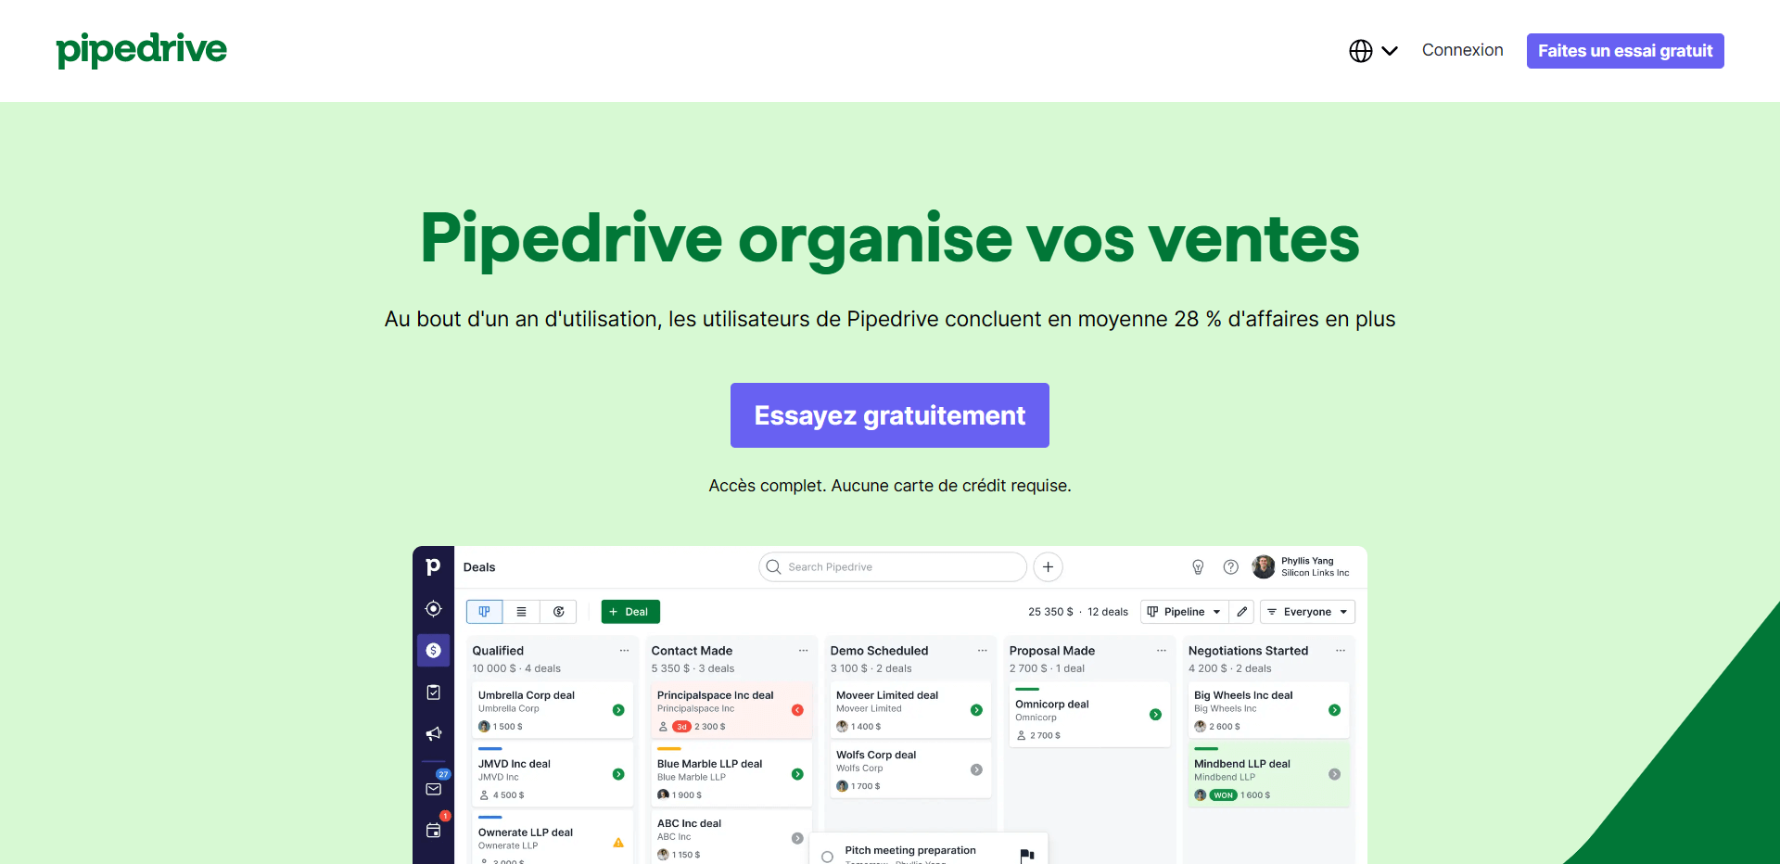The height and width of the screenshot is (864, 1780).
Task: Open Proposal Made column options menu
Action: pos(1161,651)
